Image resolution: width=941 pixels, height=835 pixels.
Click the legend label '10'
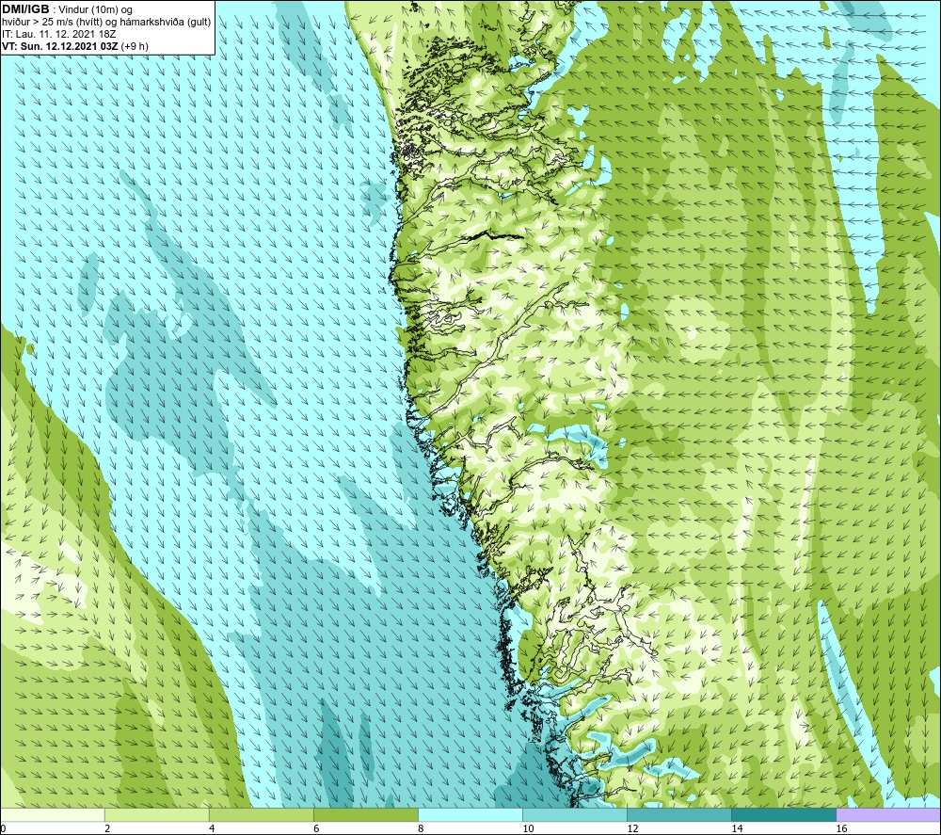528,829
